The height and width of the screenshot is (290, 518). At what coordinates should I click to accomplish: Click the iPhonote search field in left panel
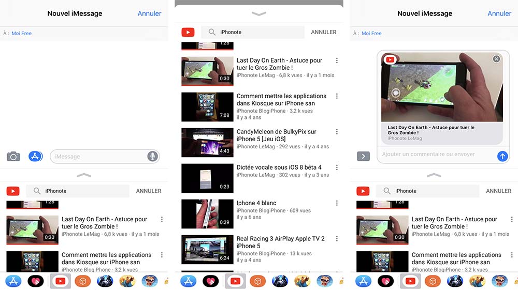point(78,191)
